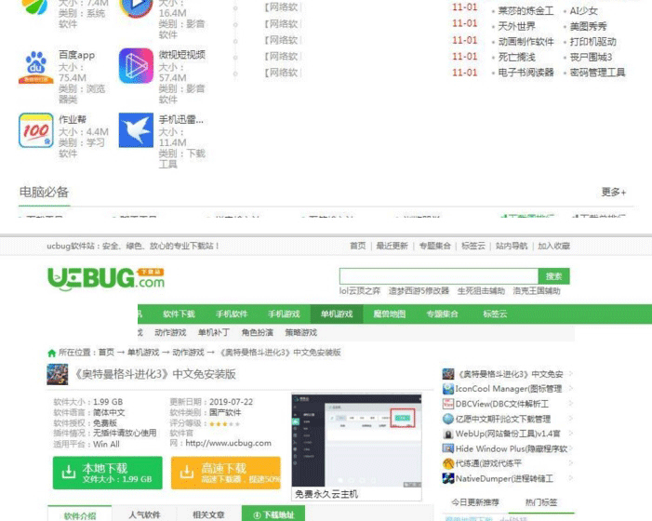652x521 pixels.
Task: Click 首页 in the top bar
Action: click(357, 246)
